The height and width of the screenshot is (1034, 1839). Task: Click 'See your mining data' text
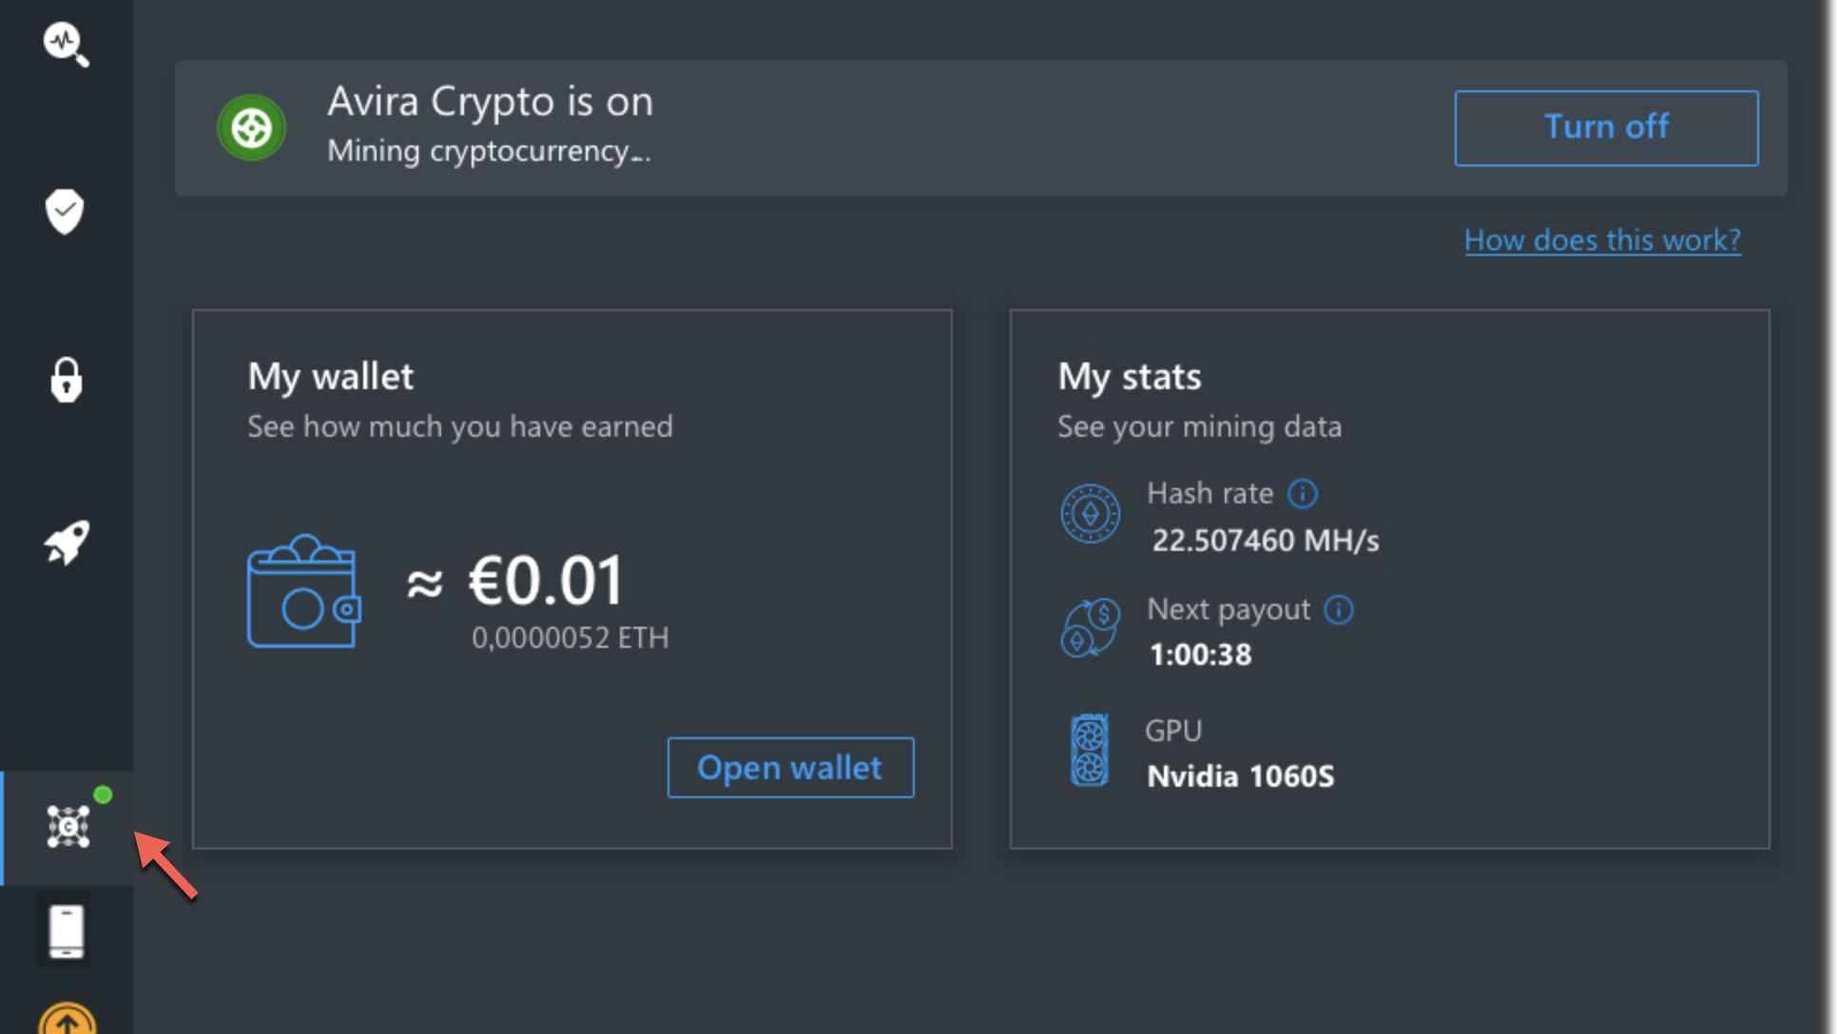coord(1199,426)
